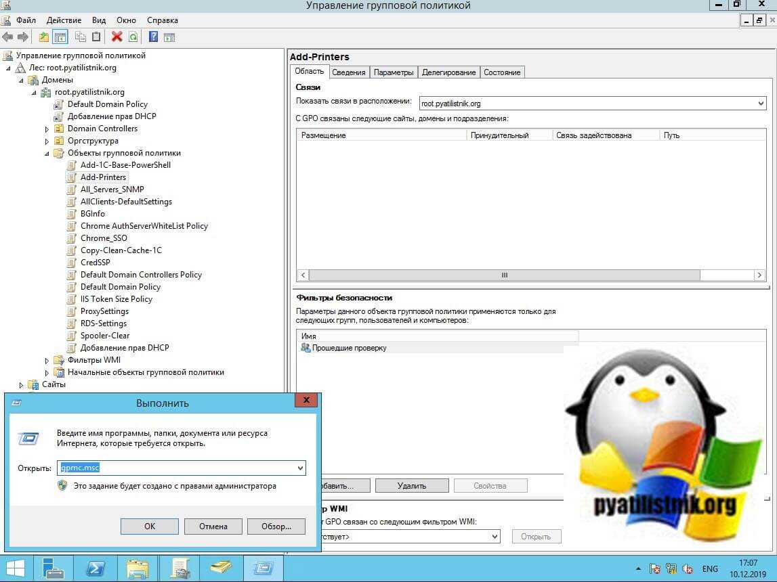
Task: Click the Refresh toolbar icon
Action: [x=133, y=37]
